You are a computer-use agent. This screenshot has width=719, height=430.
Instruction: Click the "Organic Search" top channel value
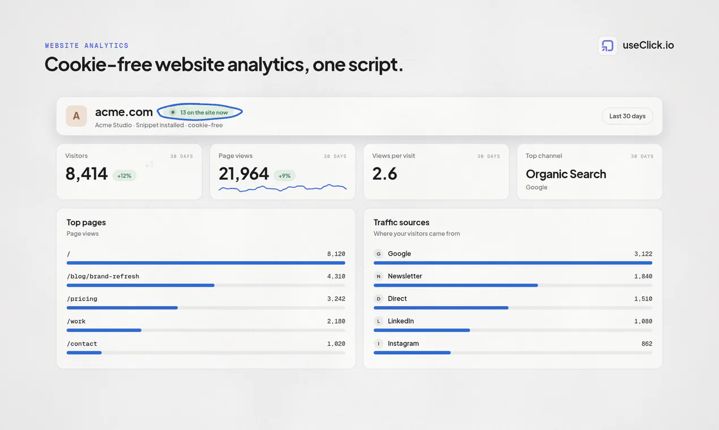pos(566,174)
